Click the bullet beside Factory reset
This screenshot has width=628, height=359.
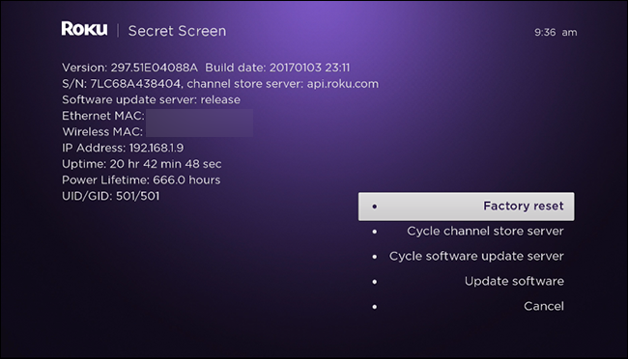[x=375, y=207]
